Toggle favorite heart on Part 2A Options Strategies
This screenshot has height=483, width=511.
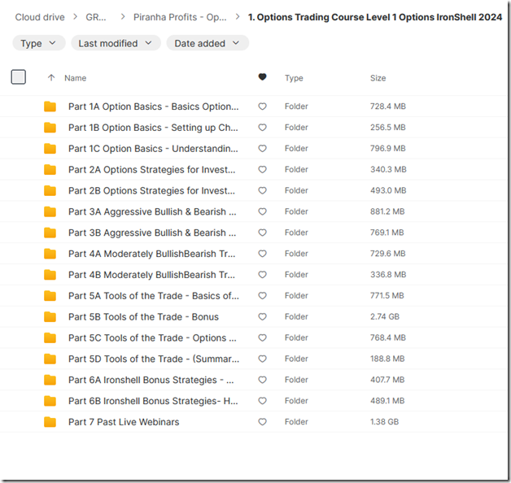point(262,170)
